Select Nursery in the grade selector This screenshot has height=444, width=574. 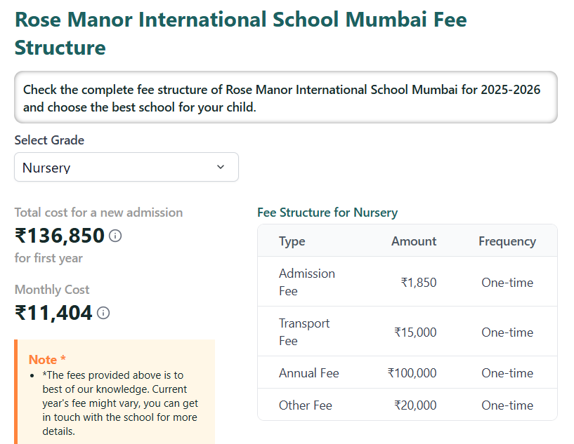(x=126, y=167)
